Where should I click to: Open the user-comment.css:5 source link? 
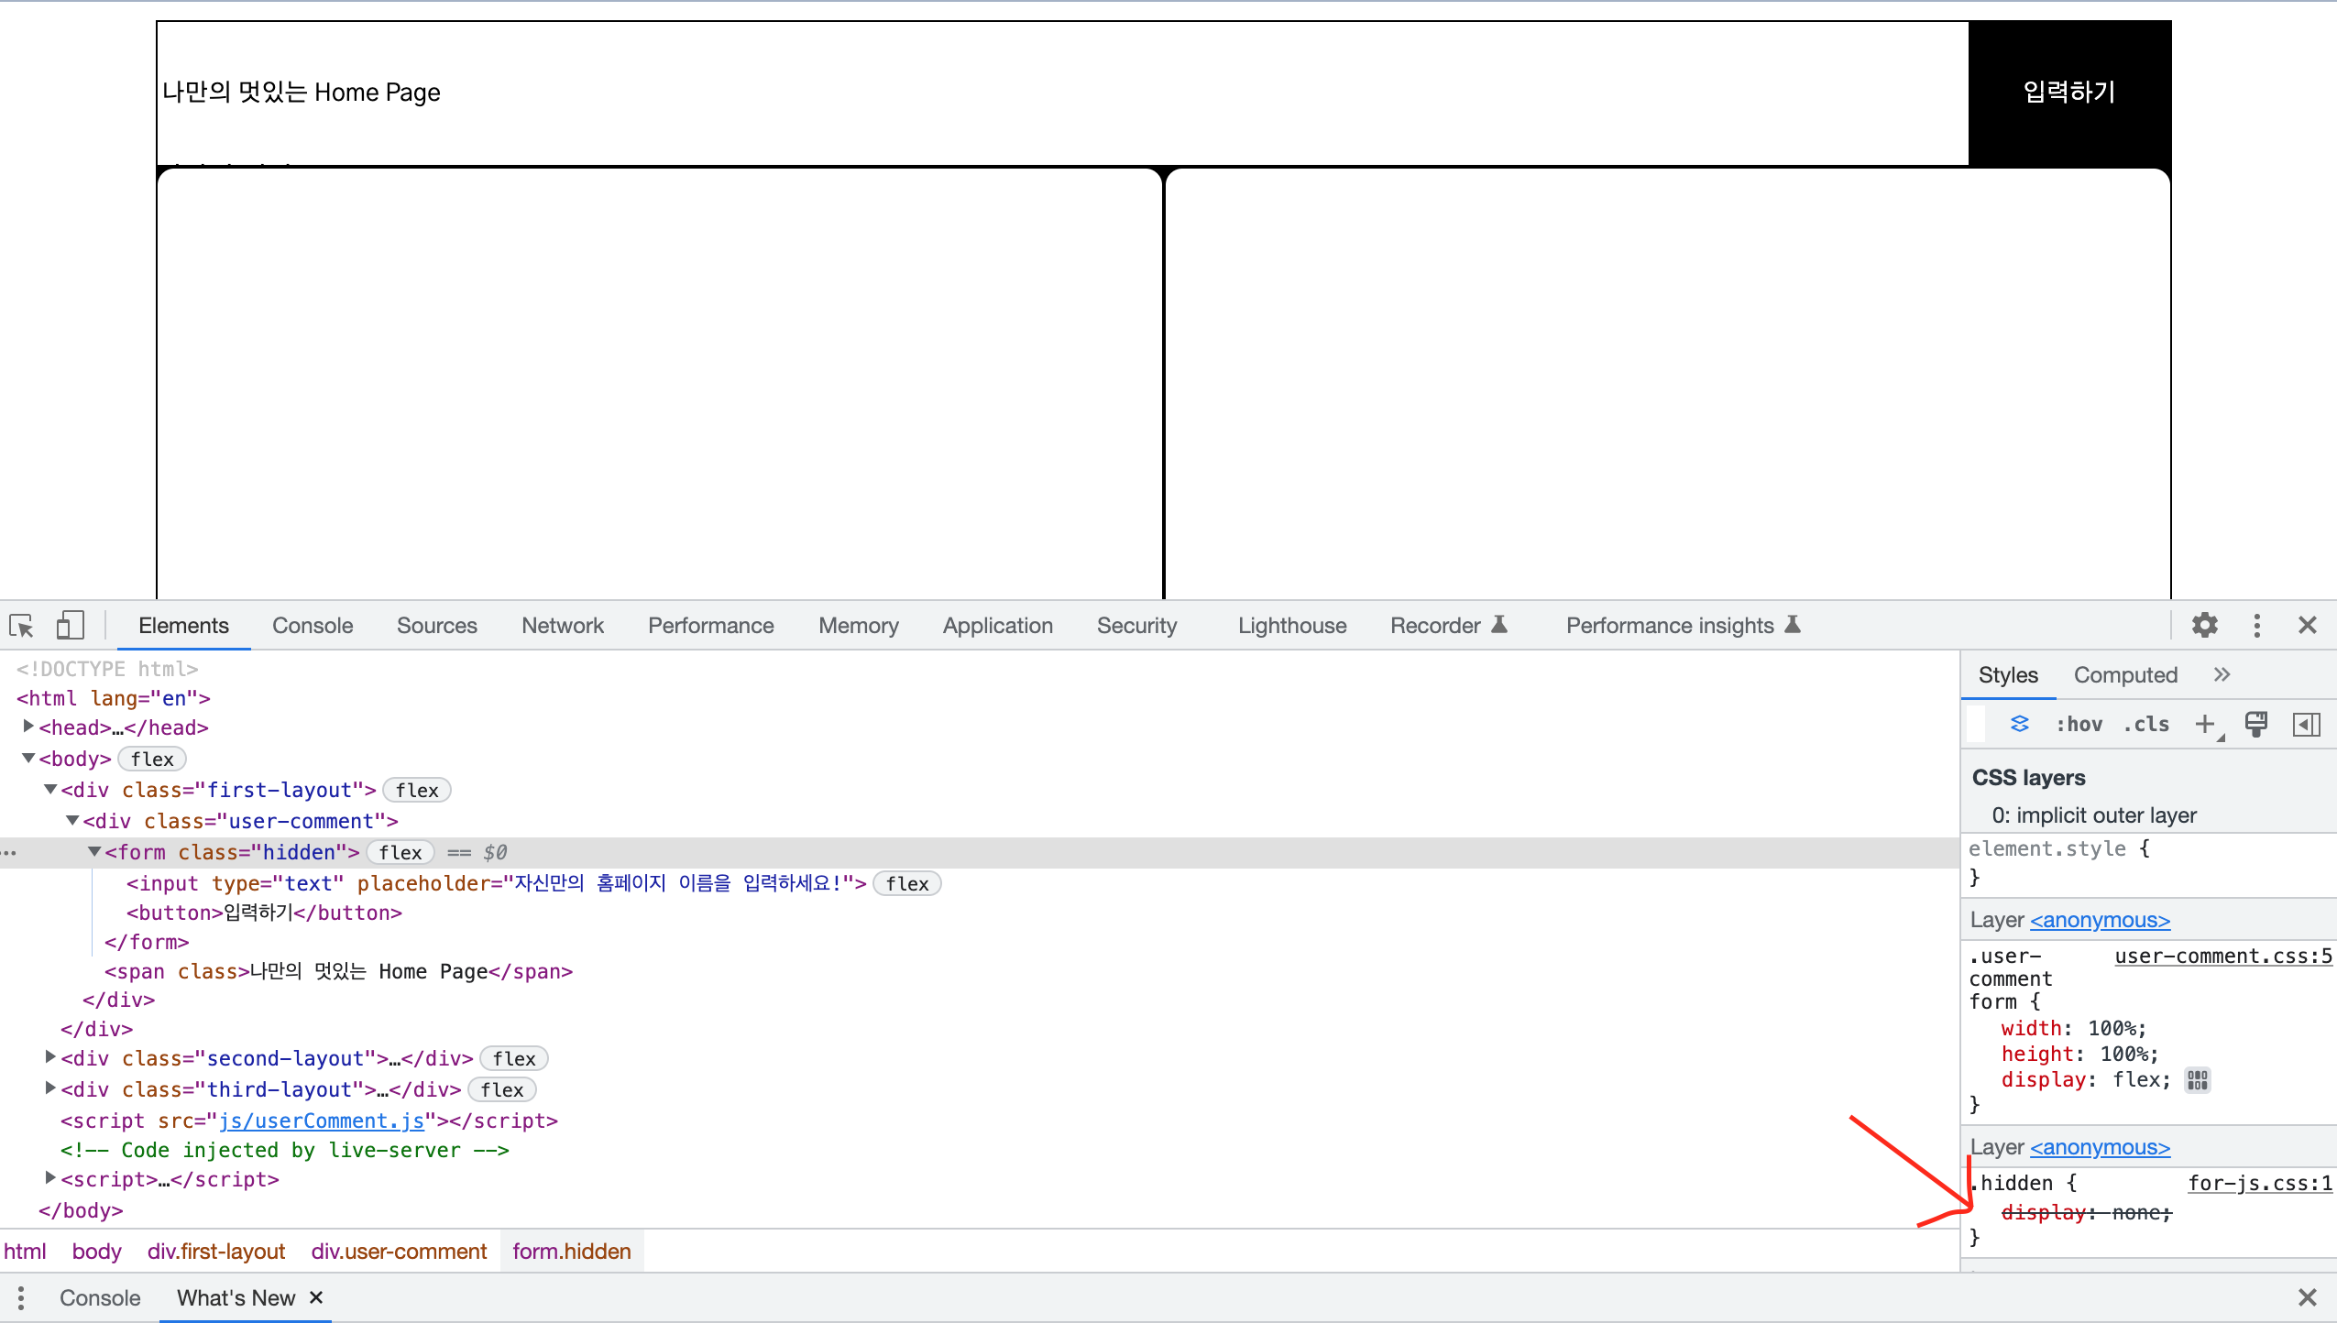coord(2222,956)
